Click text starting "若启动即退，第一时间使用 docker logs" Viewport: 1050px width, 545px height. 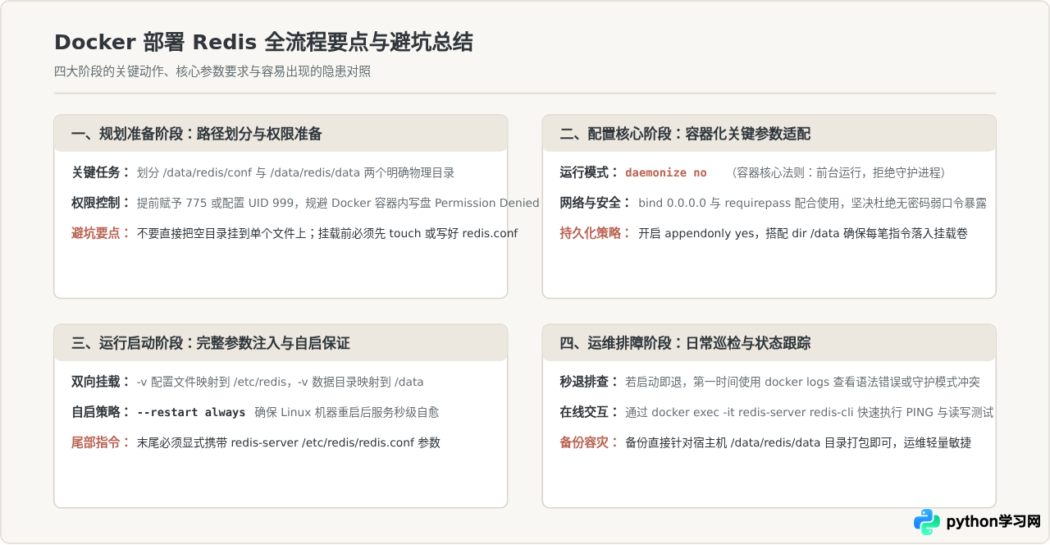[x=802, y=382]
